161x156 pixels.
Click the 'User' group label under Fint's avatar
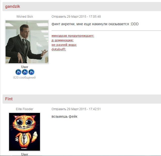coord(25,154)
